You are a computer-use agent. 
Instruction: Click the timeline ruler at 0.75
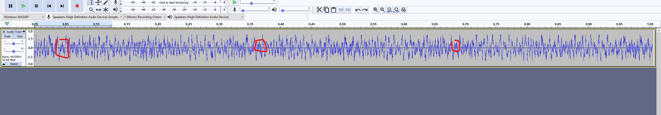pos(496,24)
